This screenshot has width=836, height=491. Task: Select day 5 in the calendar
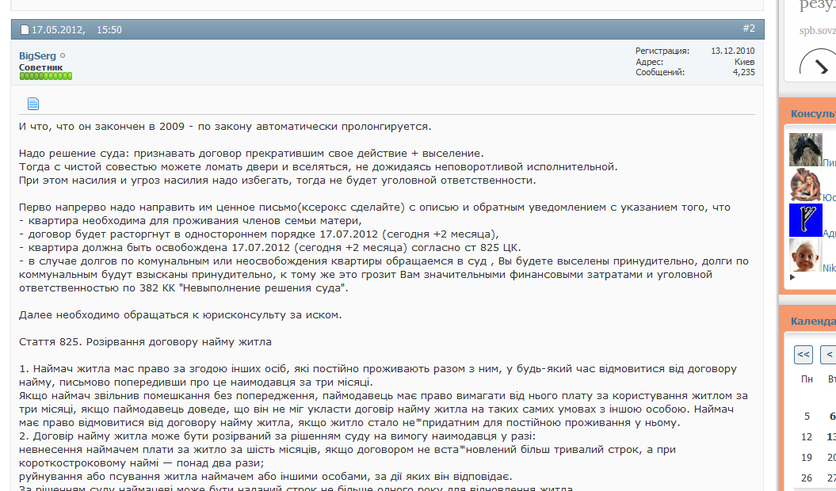[807, 416]
